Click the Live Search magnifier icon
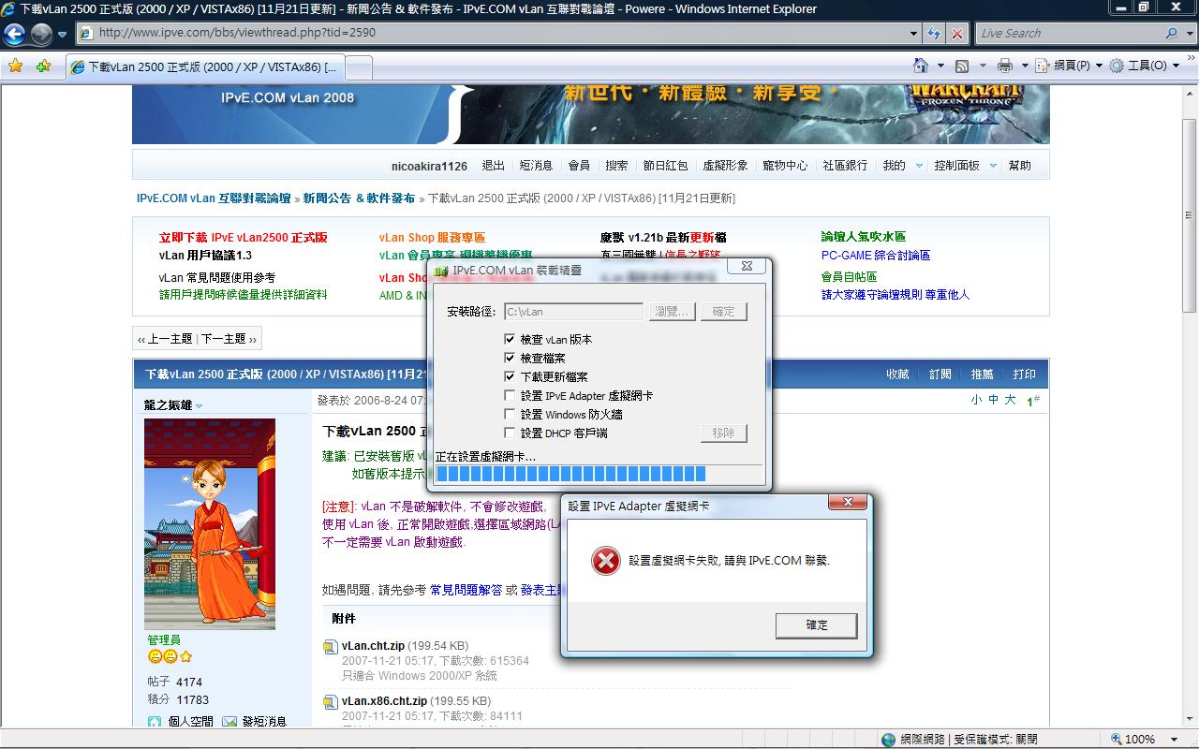 point(1172,33)
